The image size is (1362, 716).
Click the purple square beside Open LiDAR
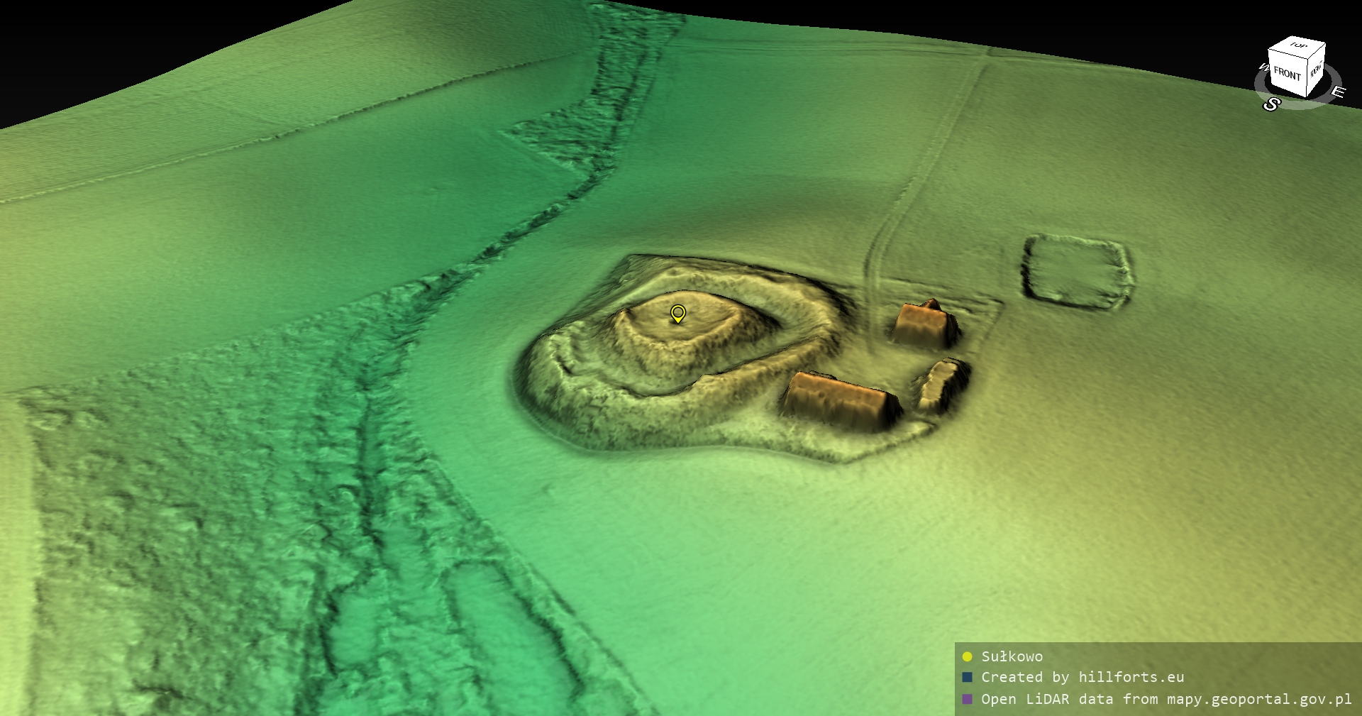click(967, 699)
